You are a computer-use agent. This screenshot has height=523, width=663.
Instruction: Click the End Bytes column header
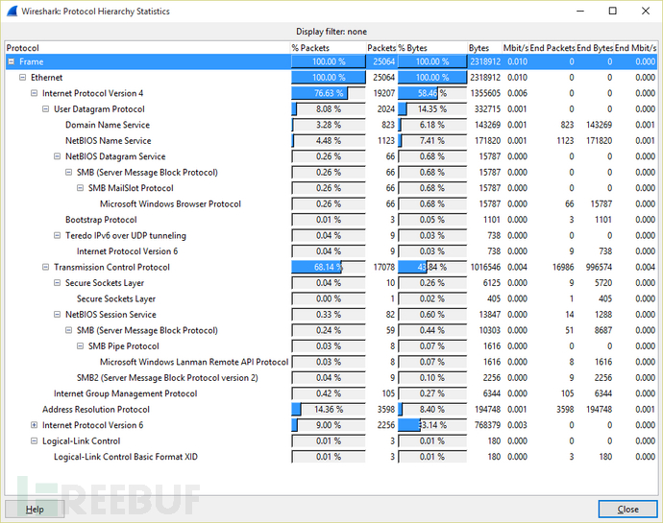[x=595, y=48]
